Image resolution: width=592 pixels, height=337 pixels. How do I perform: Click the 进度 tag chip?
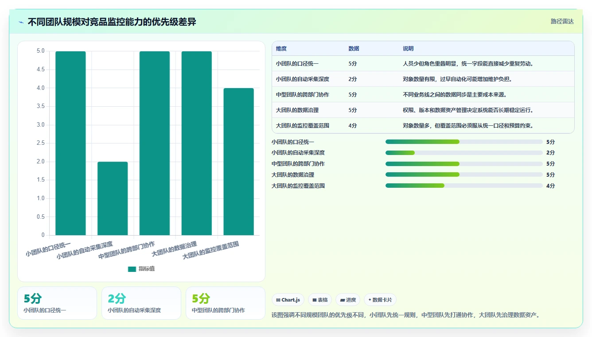coord(348,300)
